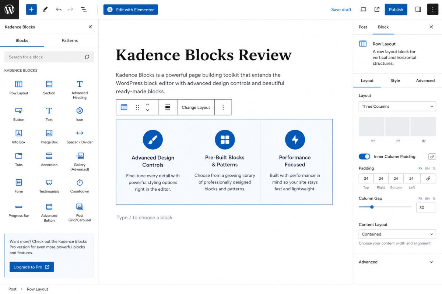This screenshot has width=442, height=294.
Task: Open the Contained content layout dropdown
Action: tap(397, 234)
